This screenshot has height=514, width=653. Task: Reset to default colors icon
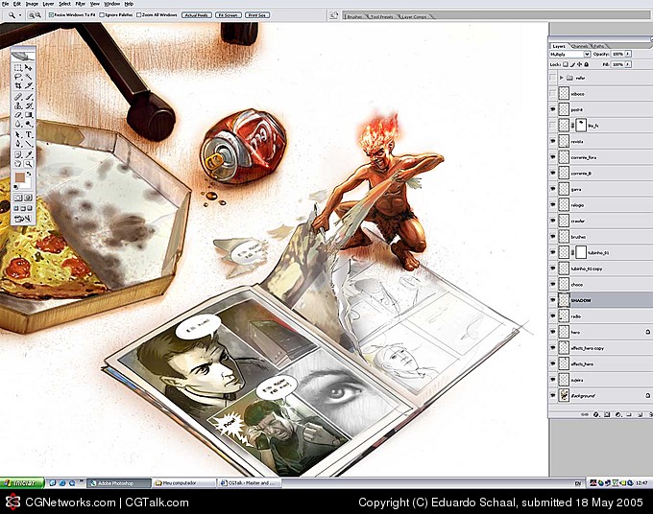15,187
